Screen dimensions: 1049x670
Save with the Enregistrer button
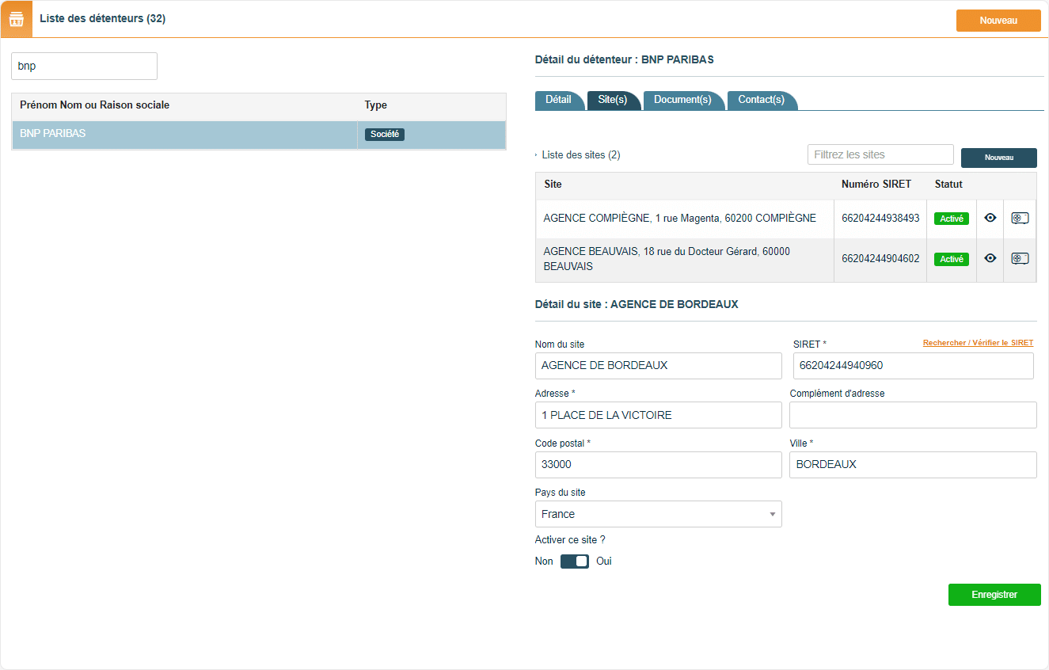tap(994, 595)
